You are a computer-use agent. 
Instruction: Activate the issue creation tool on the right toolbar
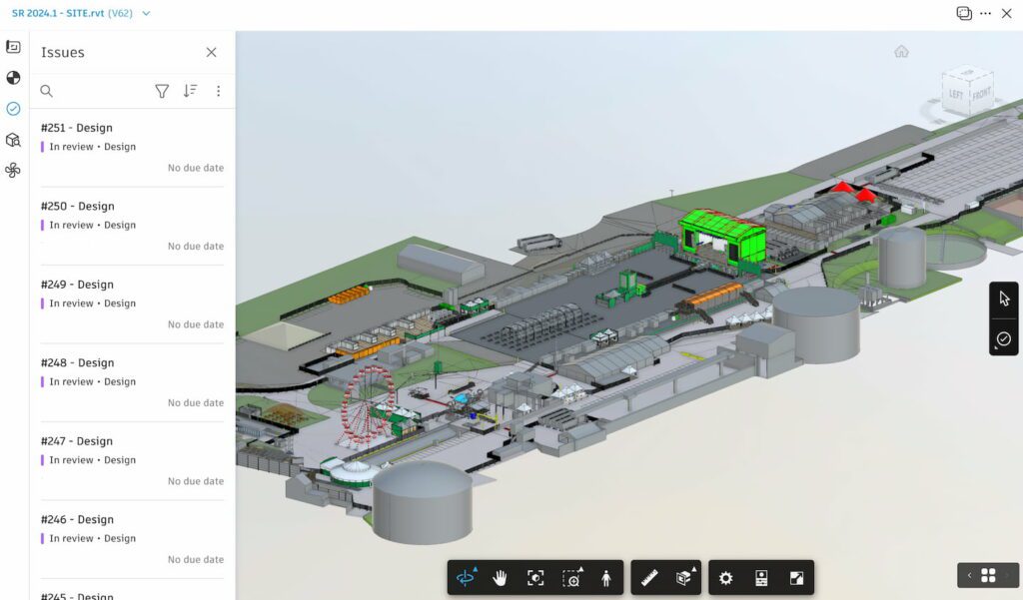click(x=1003, y=339)
